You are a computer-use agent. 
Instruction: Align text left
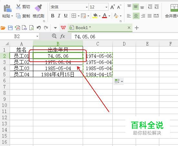point(129,16)
